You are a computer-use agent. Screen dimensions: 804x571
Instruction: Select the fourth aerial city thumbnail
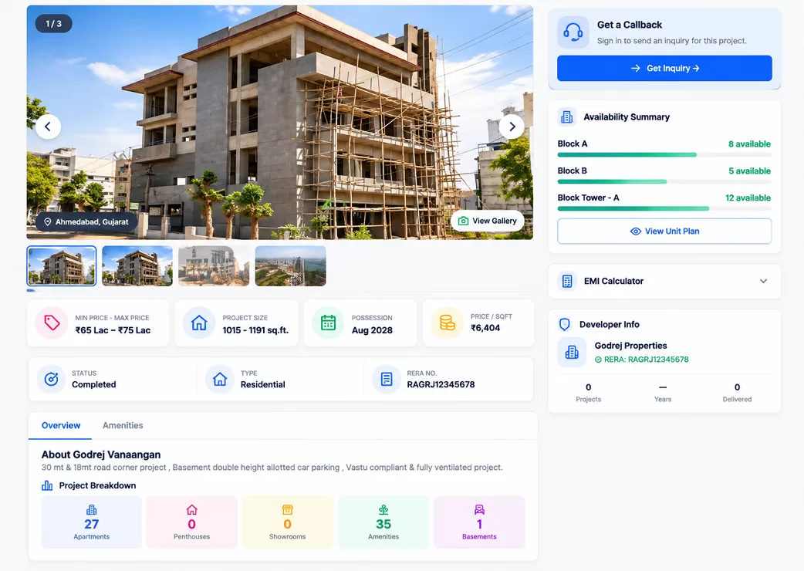(x=290, y=266)
